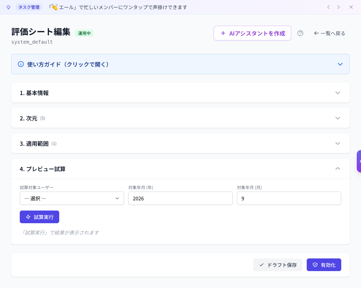Run calculation with 試算実行 button
361x288 pixels.
(x=39, y=217)
